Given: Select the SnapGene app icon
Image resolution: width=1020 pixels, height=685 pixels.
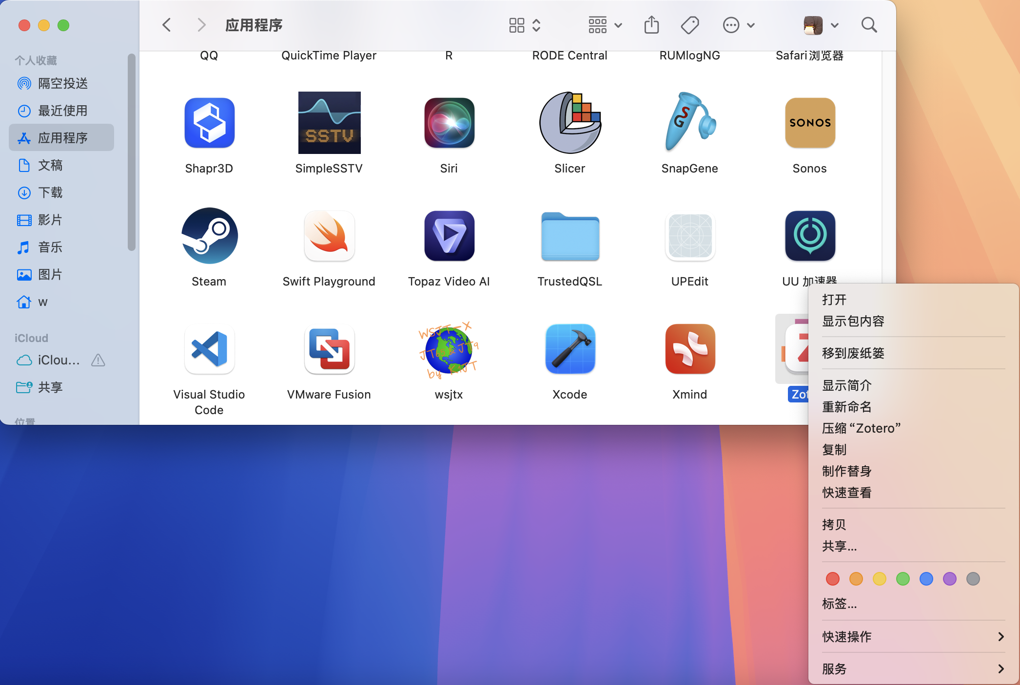Looking at the screenshot, I should coord(689,123).
